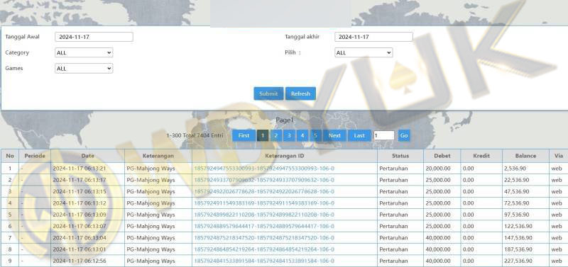Click the Status column header

[400, 156]
